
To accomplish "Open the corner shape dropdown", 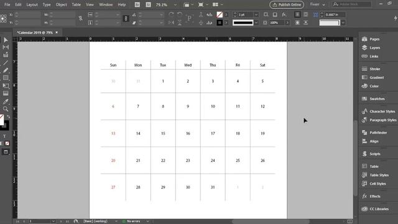I will pyautogui.click(x=343, y=22).
